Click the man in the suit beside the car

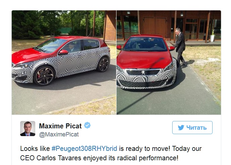[180, 47]
